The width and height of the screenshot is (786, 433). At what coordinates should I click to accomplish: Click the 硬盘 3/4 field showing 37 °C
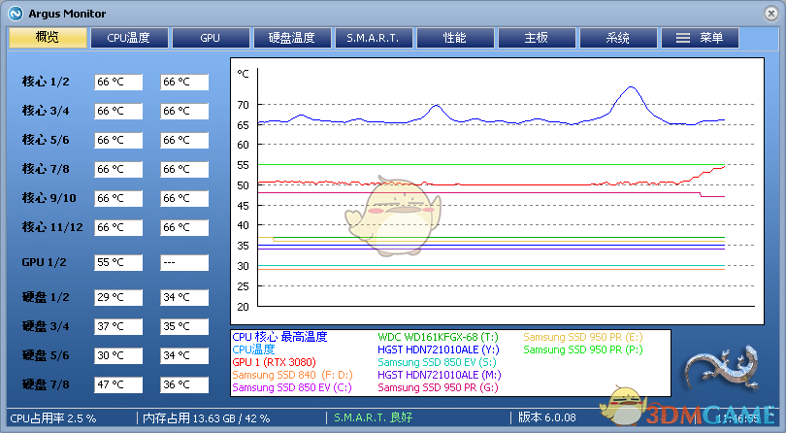pyautogui.click(x=118, y=326)
